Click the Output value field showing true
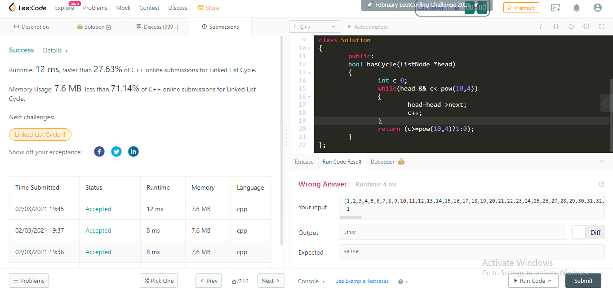The height and width of the screenshot is (290, 613). [452, 232]
